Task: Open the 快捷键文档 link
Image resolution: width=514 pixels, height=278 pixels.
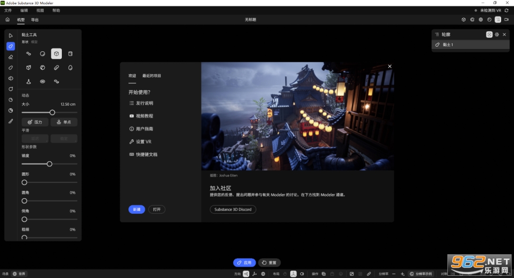Action: pyautogui.click(x=143, y=154)
